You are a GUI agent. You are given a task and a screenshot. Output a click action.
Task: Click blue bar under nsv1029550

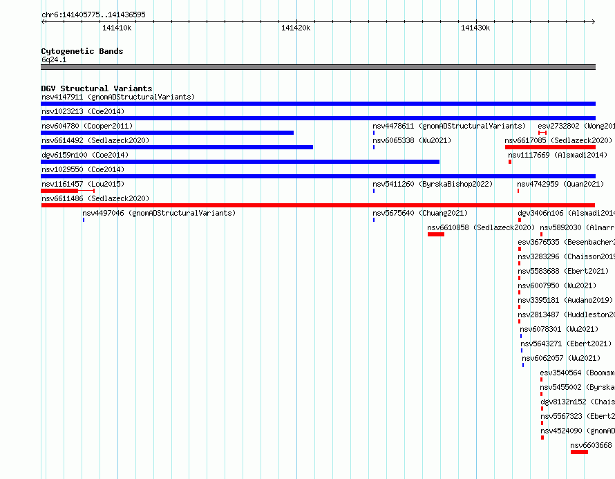coord(318,176)
